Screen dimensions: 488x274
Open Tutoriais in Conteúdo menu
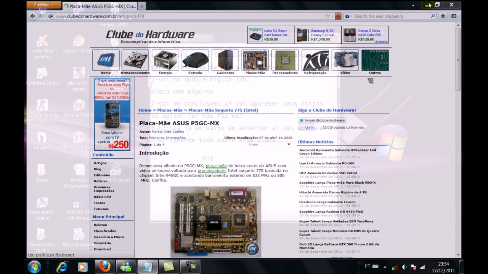101,209
